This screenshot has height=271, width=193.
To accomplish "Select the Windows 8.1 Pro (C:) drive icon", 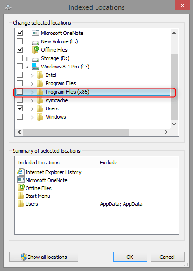I will click(x=35, y=67).
